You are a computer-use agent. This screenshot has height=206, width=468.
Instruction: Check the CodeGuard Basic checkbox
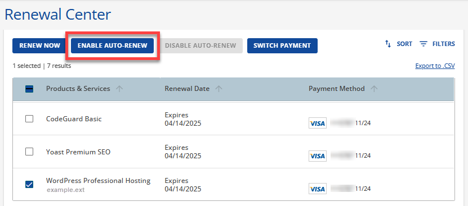click(x=29, y=119)
